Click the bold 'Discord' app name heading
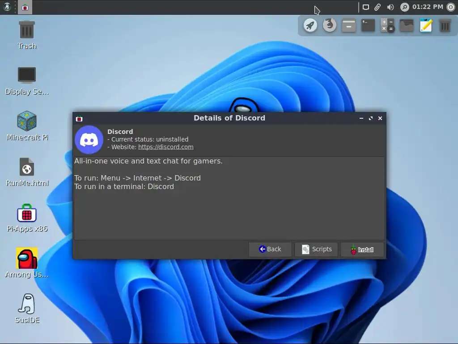The height and width of the screenshot is (344, 458). click(x=120, y=132)
